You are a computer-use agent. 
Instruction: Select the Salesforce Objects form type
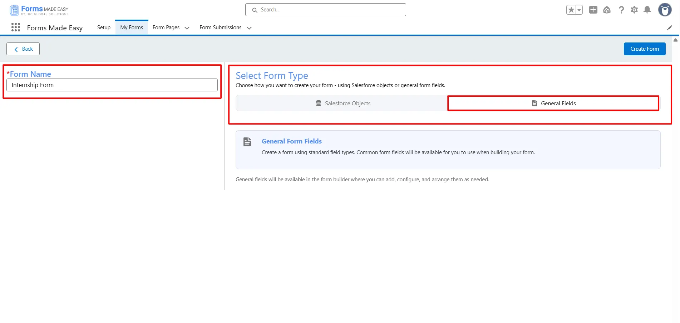coord(342,103)
